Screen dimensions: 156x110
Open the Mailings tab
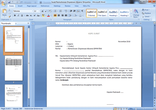(57, 6)
